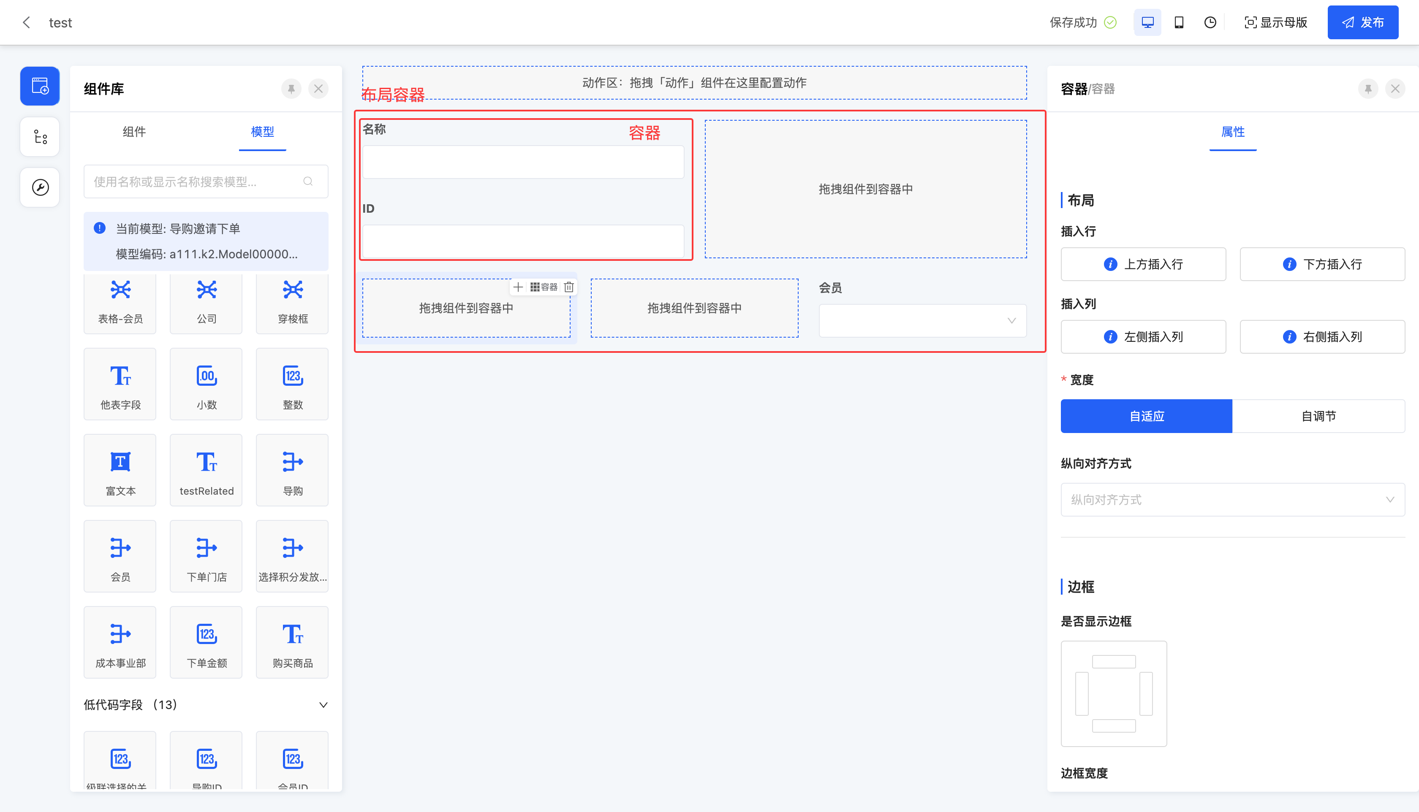Pin the component library panel

(291, 89)
